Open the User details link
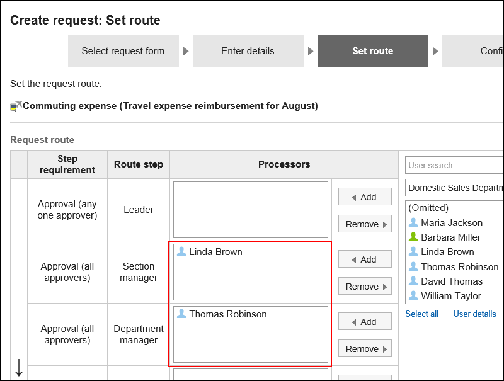 (474, 314)
